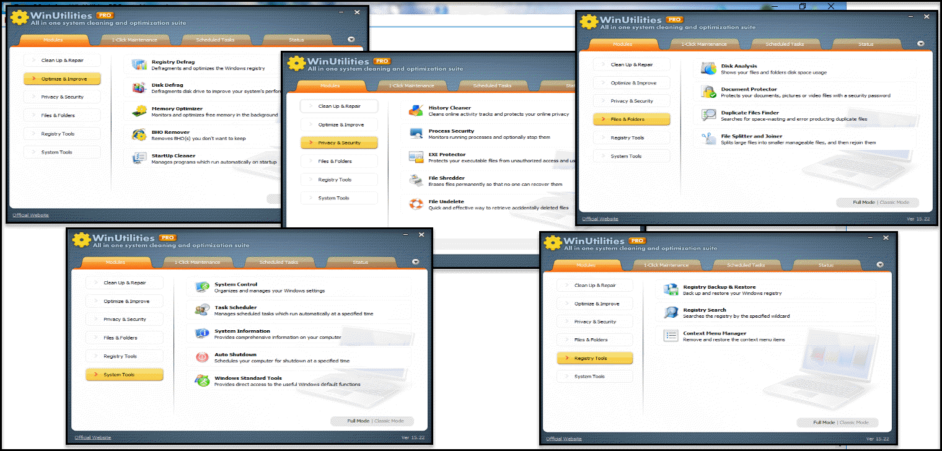Select Registry Tools in System Tools window
The image size is (942, 451).
click(x=125, y=356)
